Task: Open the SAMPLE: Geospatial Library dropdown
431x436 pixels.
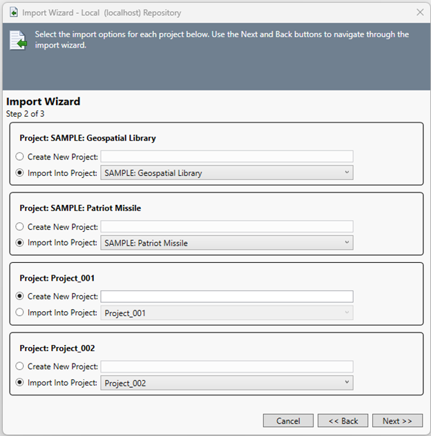Action: (227, 173)
